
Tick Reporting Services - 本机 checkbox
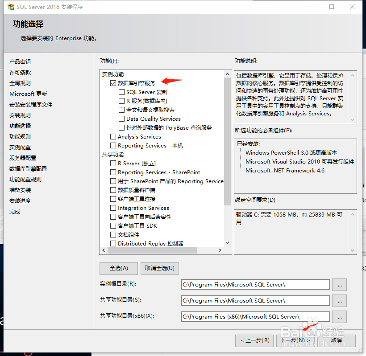(113, 145)
